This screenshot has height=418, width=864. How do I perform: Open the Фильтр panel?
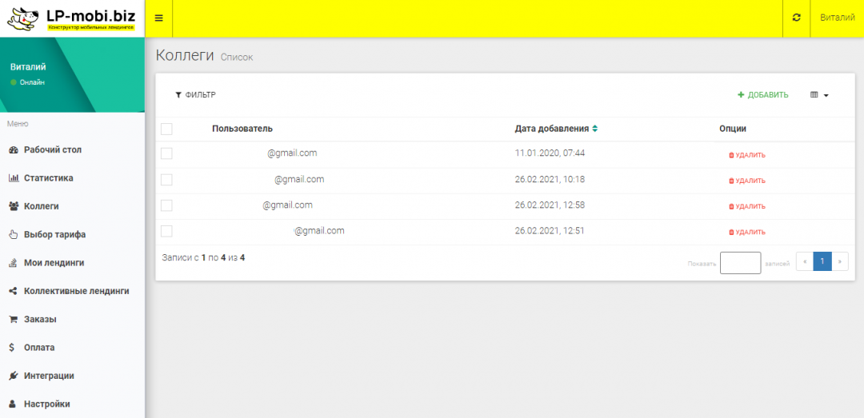(195, 95)
